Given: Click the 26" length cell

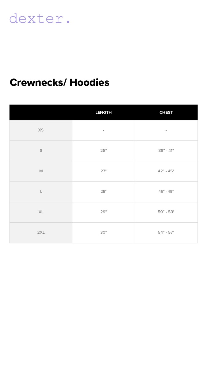Looking at the screenshot, I should click(104, 151).
